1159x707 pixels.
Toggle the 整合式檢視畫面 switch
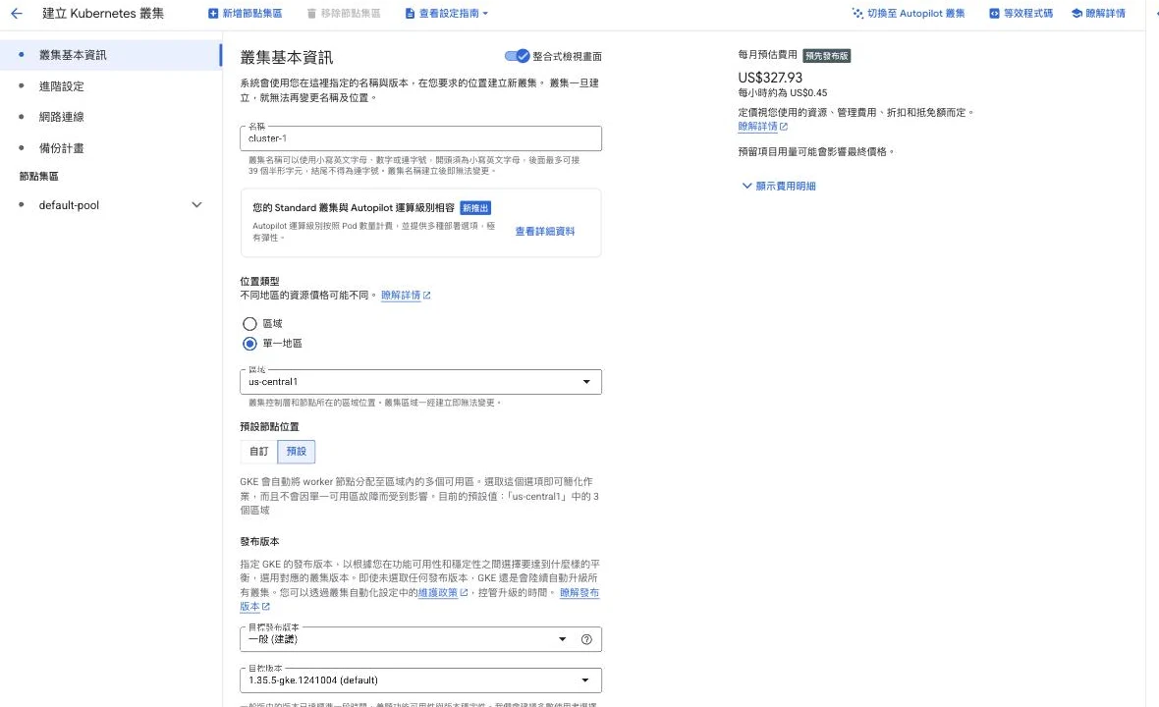click(x=517, y=56)
